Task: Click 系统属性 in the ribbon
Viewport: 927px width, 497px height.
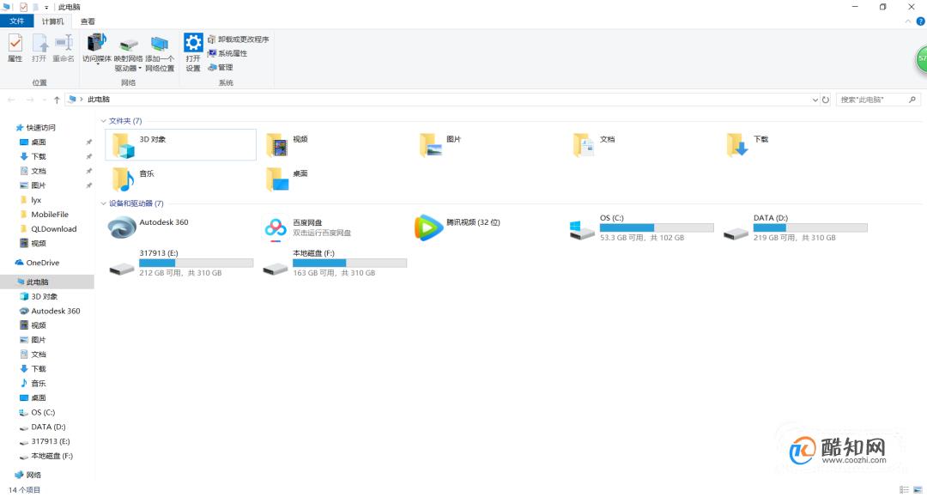Action: click(227, 53)
